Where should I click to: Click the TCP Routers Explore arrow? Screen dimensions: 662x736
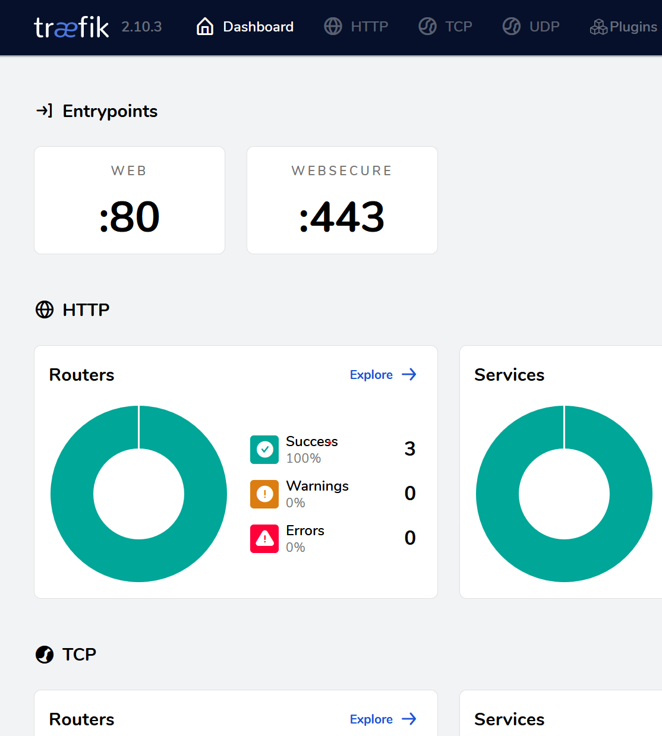(409, 719)
